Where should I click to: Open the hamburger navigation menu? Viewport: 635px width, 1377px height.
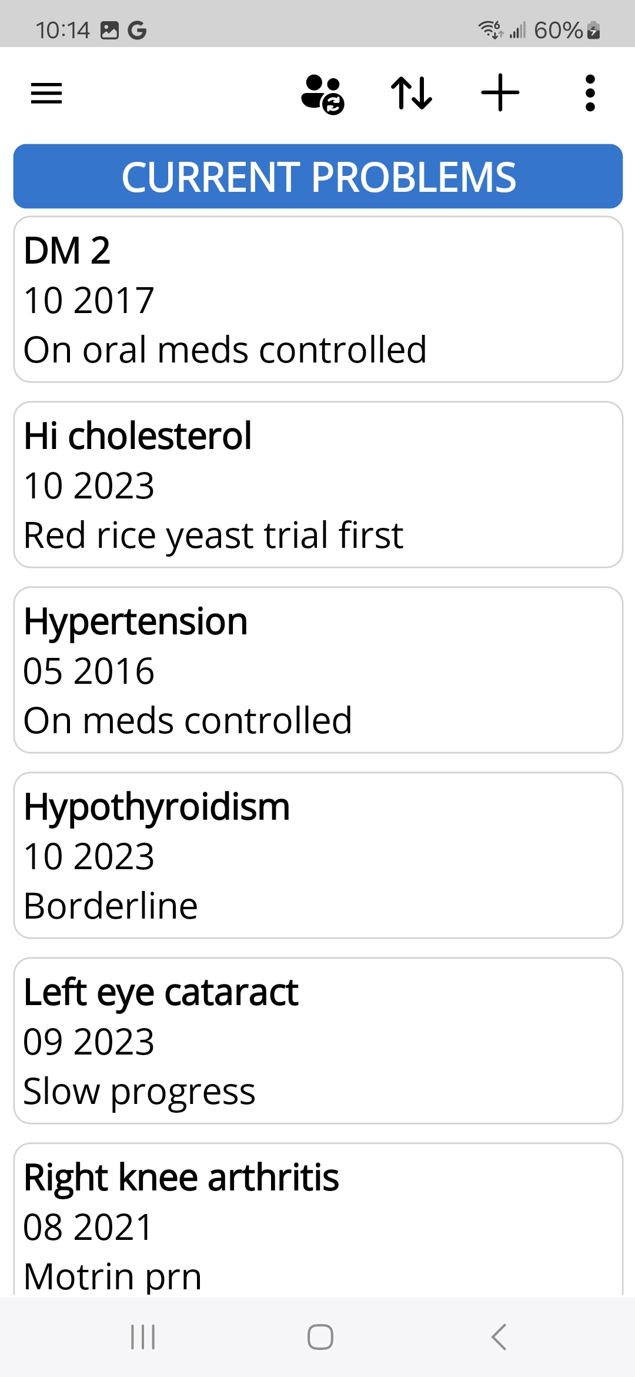click(46, 93)
